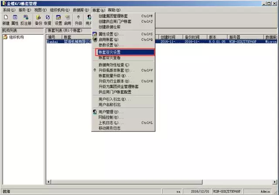Click the 备份时间 column header
This screenshot has width=279, height=195.
click(x=195, y=37)
